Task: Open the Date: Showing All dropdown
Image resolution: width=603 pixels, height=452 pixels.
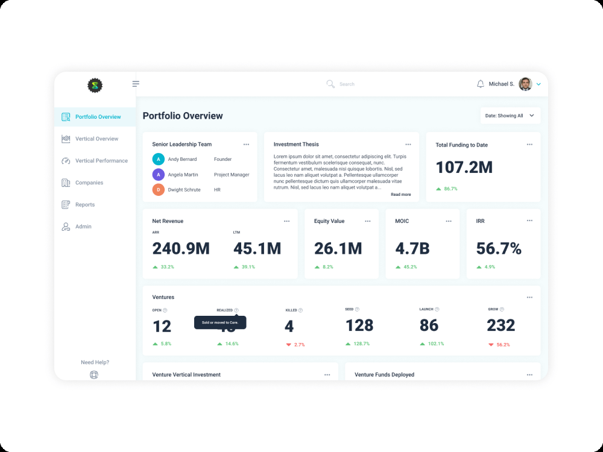Action: click(510, 115)
